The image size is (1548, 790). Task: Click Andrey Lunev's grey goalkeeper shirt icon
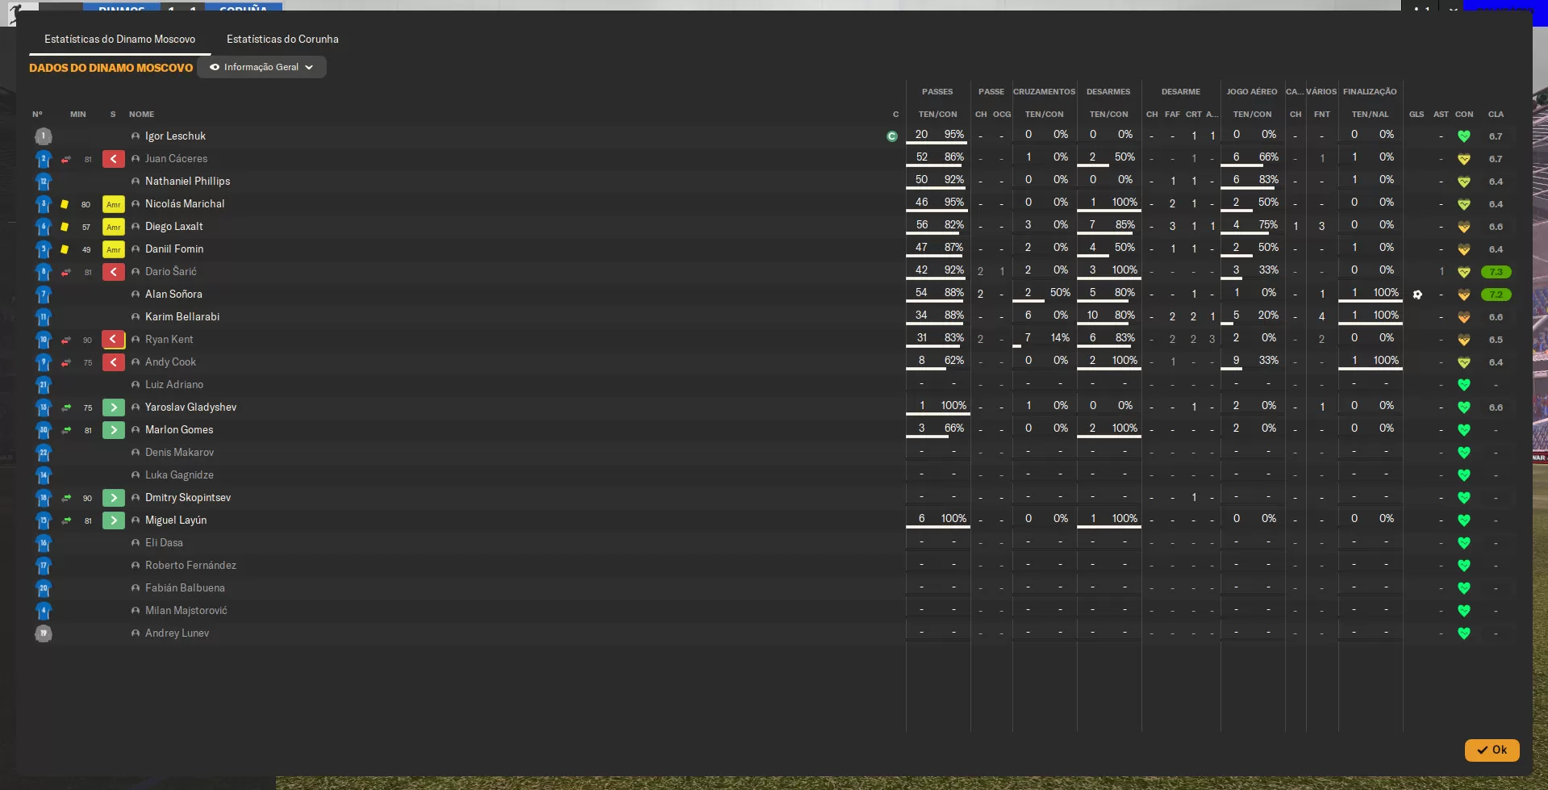pos(44,633)
